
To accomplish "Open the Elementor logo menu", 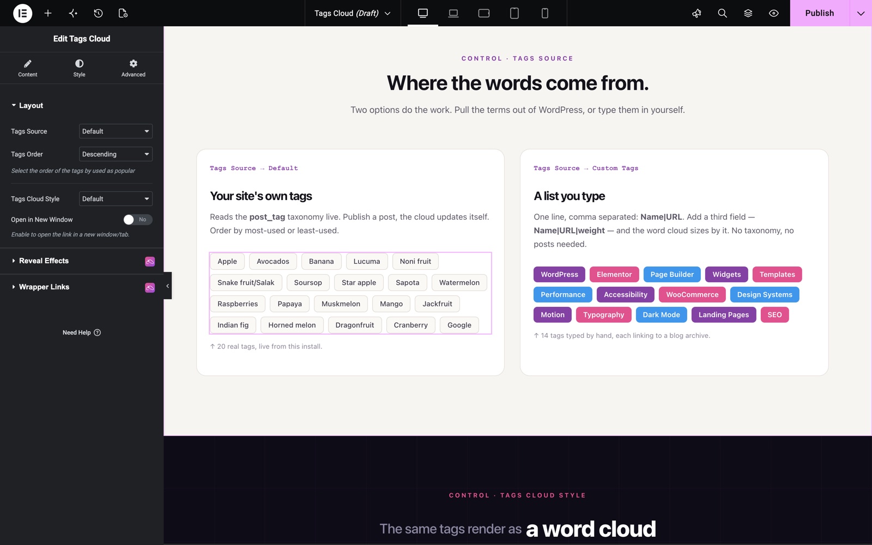I will click(22, 13).
